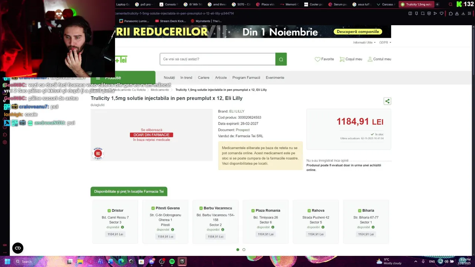Open the weather widget showing 11°C
Viewport: 475px width, 267px height.
point(389,261)
